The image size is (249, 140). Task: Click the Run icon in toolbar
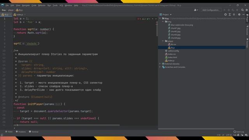(x=224, y=10)
